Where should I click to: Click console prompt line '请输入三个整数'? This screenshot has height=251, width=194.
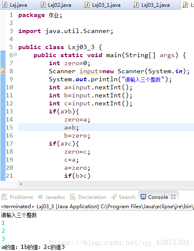19,215
